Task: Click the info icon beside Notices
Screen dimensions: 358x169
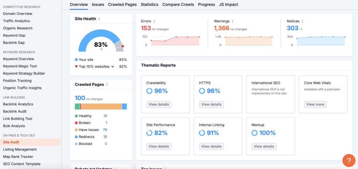Action: pyautogui.click(x=302, y=21)
